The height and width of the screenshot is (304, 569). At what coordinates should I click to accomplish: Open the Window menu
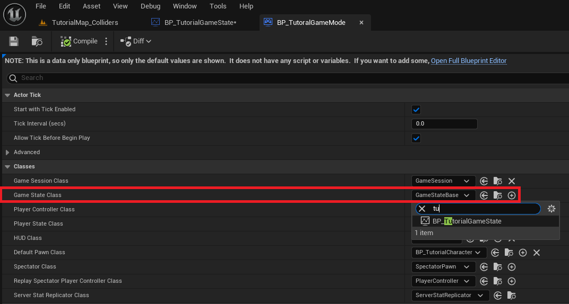[x=185, y=6]
